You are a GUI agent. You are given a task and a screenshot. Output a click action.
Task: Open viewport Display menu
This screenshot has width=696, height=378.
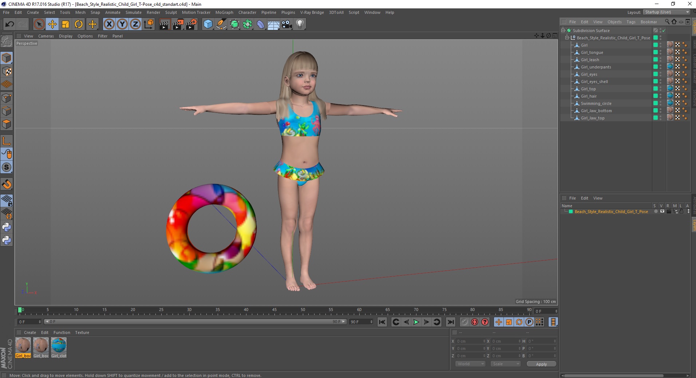click(66, 36)
